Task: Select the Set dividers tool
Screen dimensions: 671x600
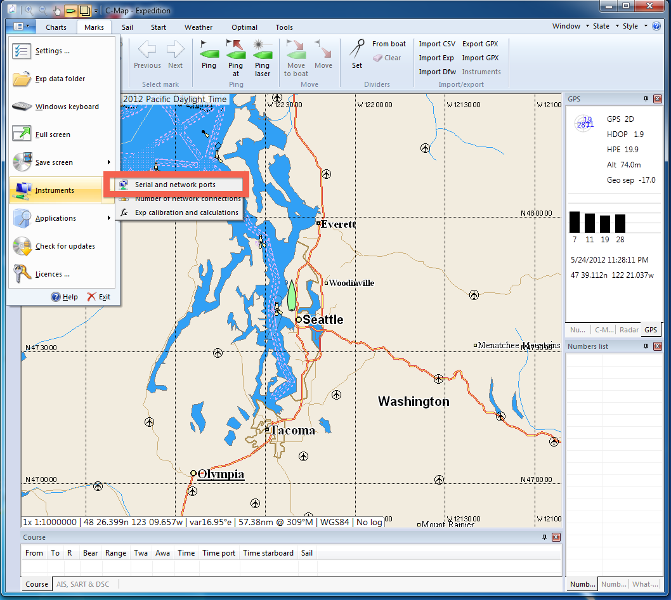Action: [x=357, y=54]
